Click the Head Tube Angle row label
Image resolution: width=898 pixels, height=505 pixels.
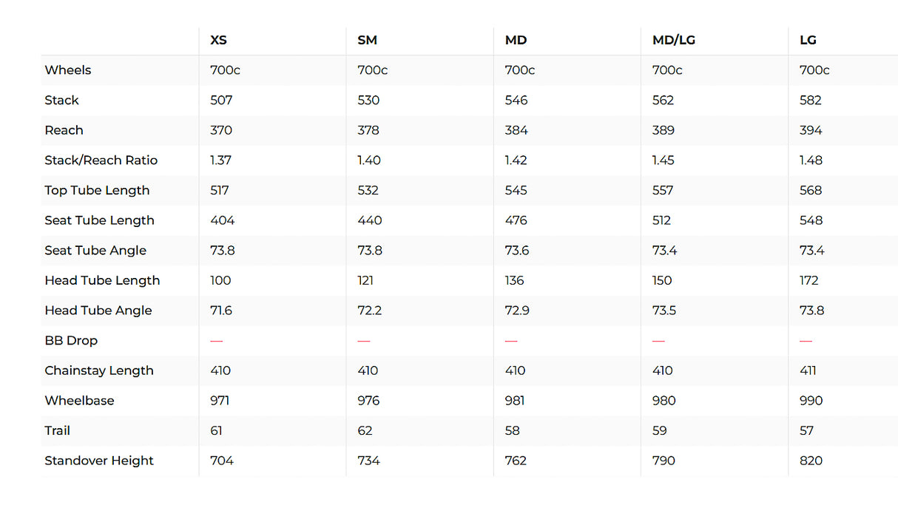pyautogui.click(x=98, y=311)
